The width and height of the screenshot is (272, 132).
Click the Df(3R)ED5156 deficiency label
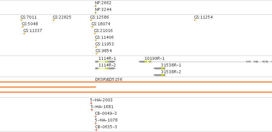coord(109,80)
